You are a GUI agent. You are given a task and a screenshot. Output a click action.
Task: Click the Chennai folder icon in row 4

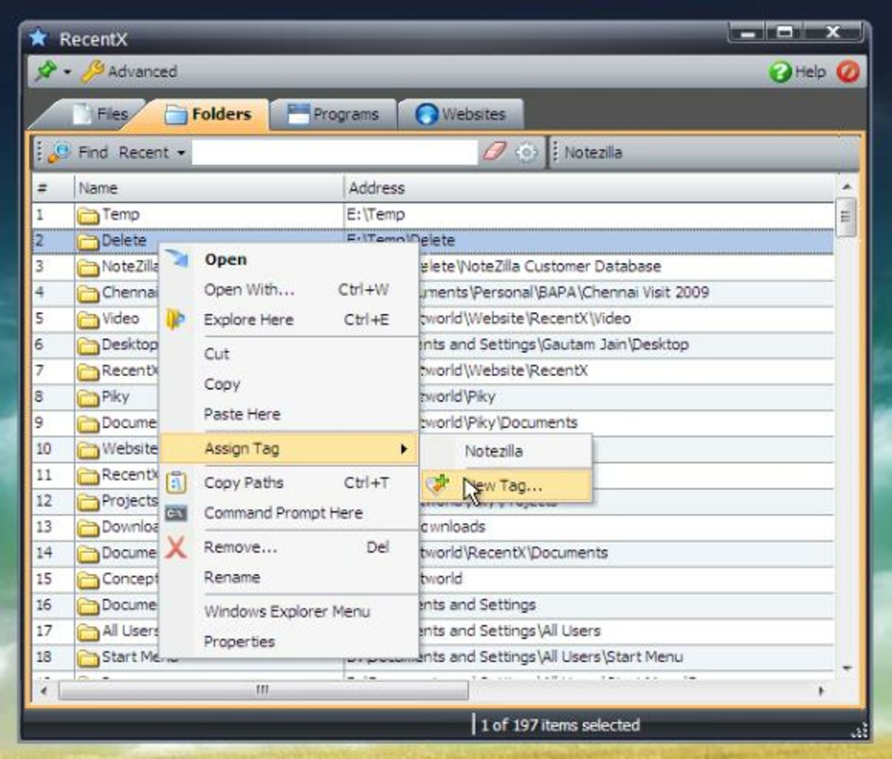point(88,293)
